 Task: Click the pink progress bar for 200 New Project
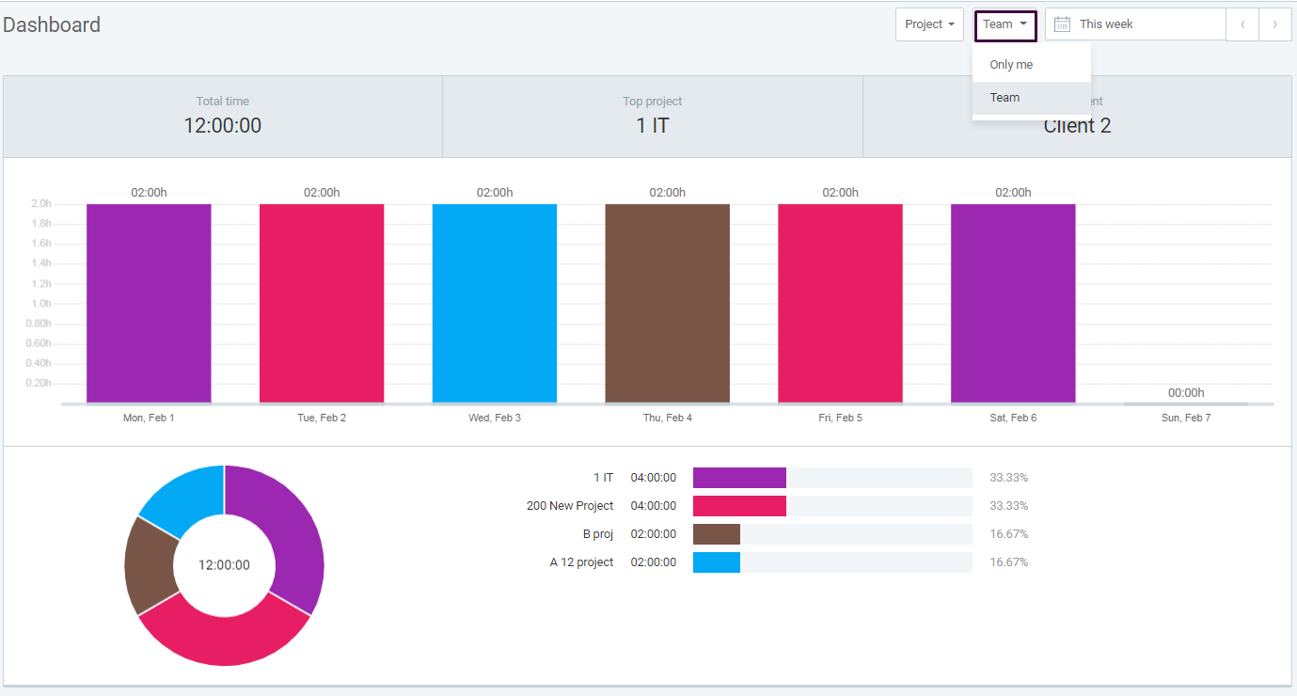[738, 505]
